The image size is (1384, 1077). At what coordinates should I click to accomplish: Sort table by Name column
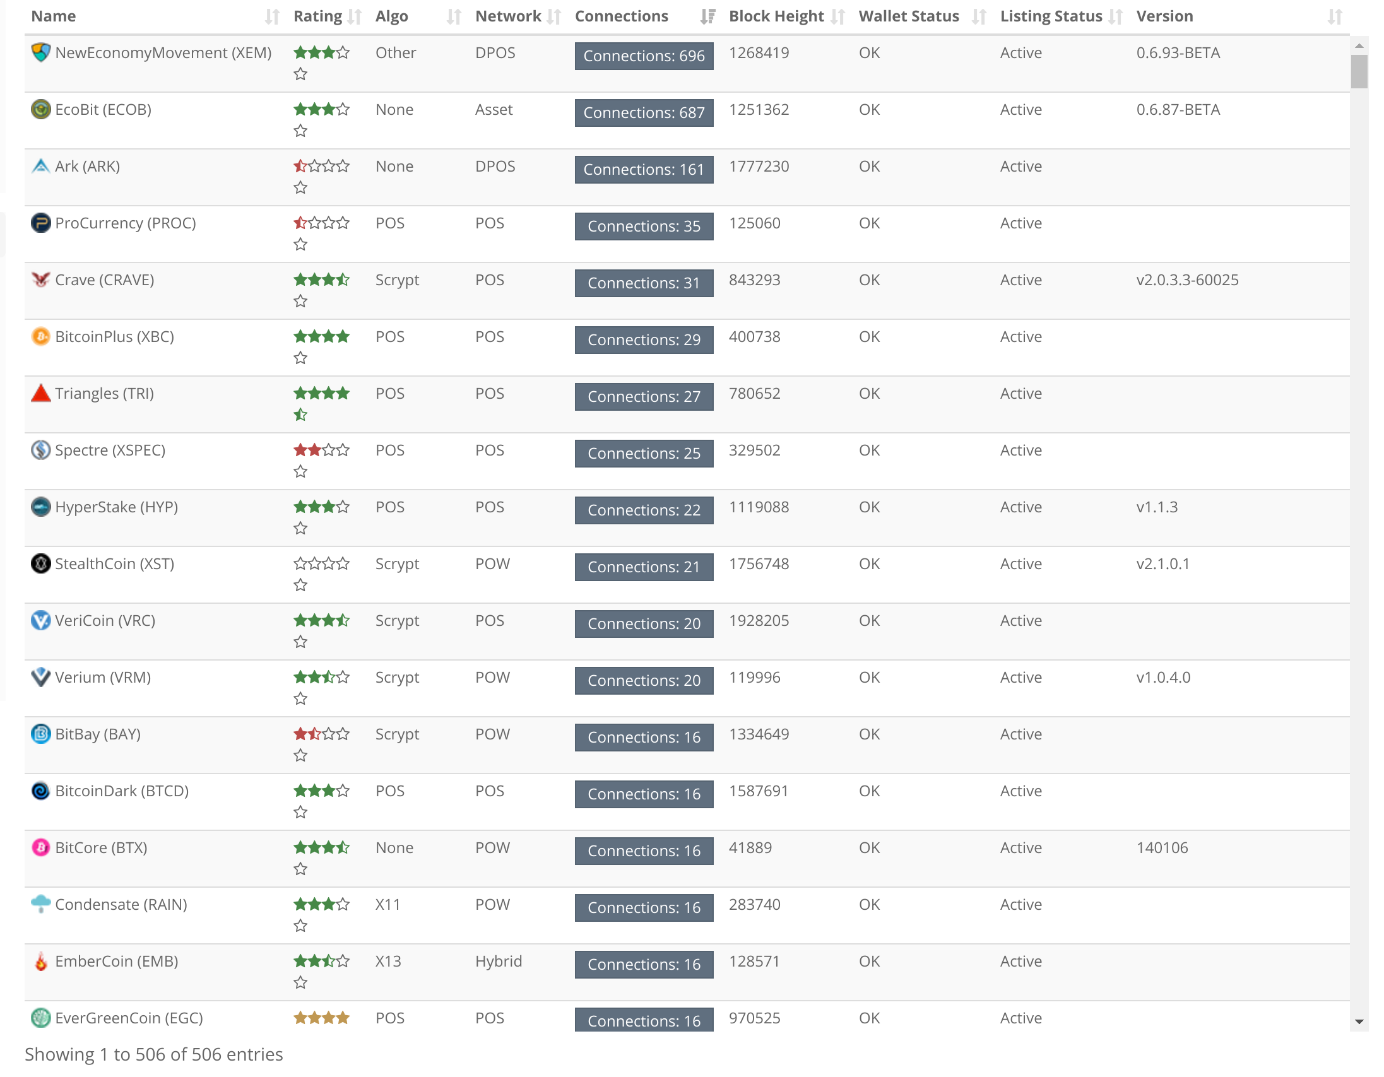tap(156, 16)
